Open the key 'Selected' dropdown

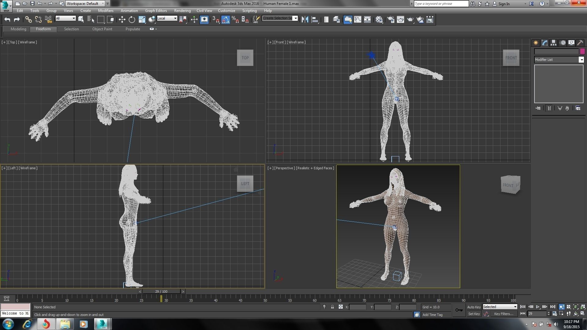(x=500, y=307)
